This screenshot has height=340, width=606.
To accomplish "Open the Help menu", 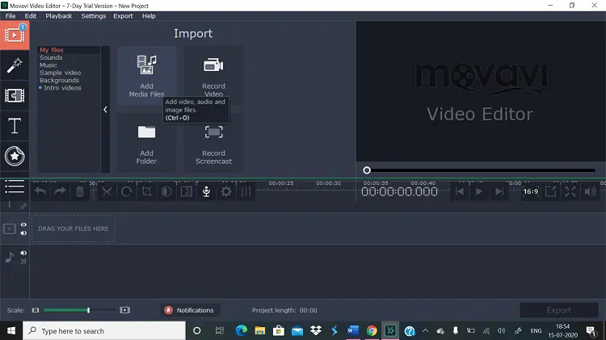I will [x=149, y=16].
